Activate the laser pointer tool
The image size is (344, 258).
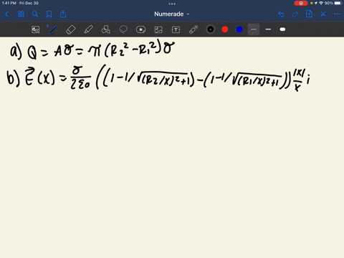click(193, 29)
